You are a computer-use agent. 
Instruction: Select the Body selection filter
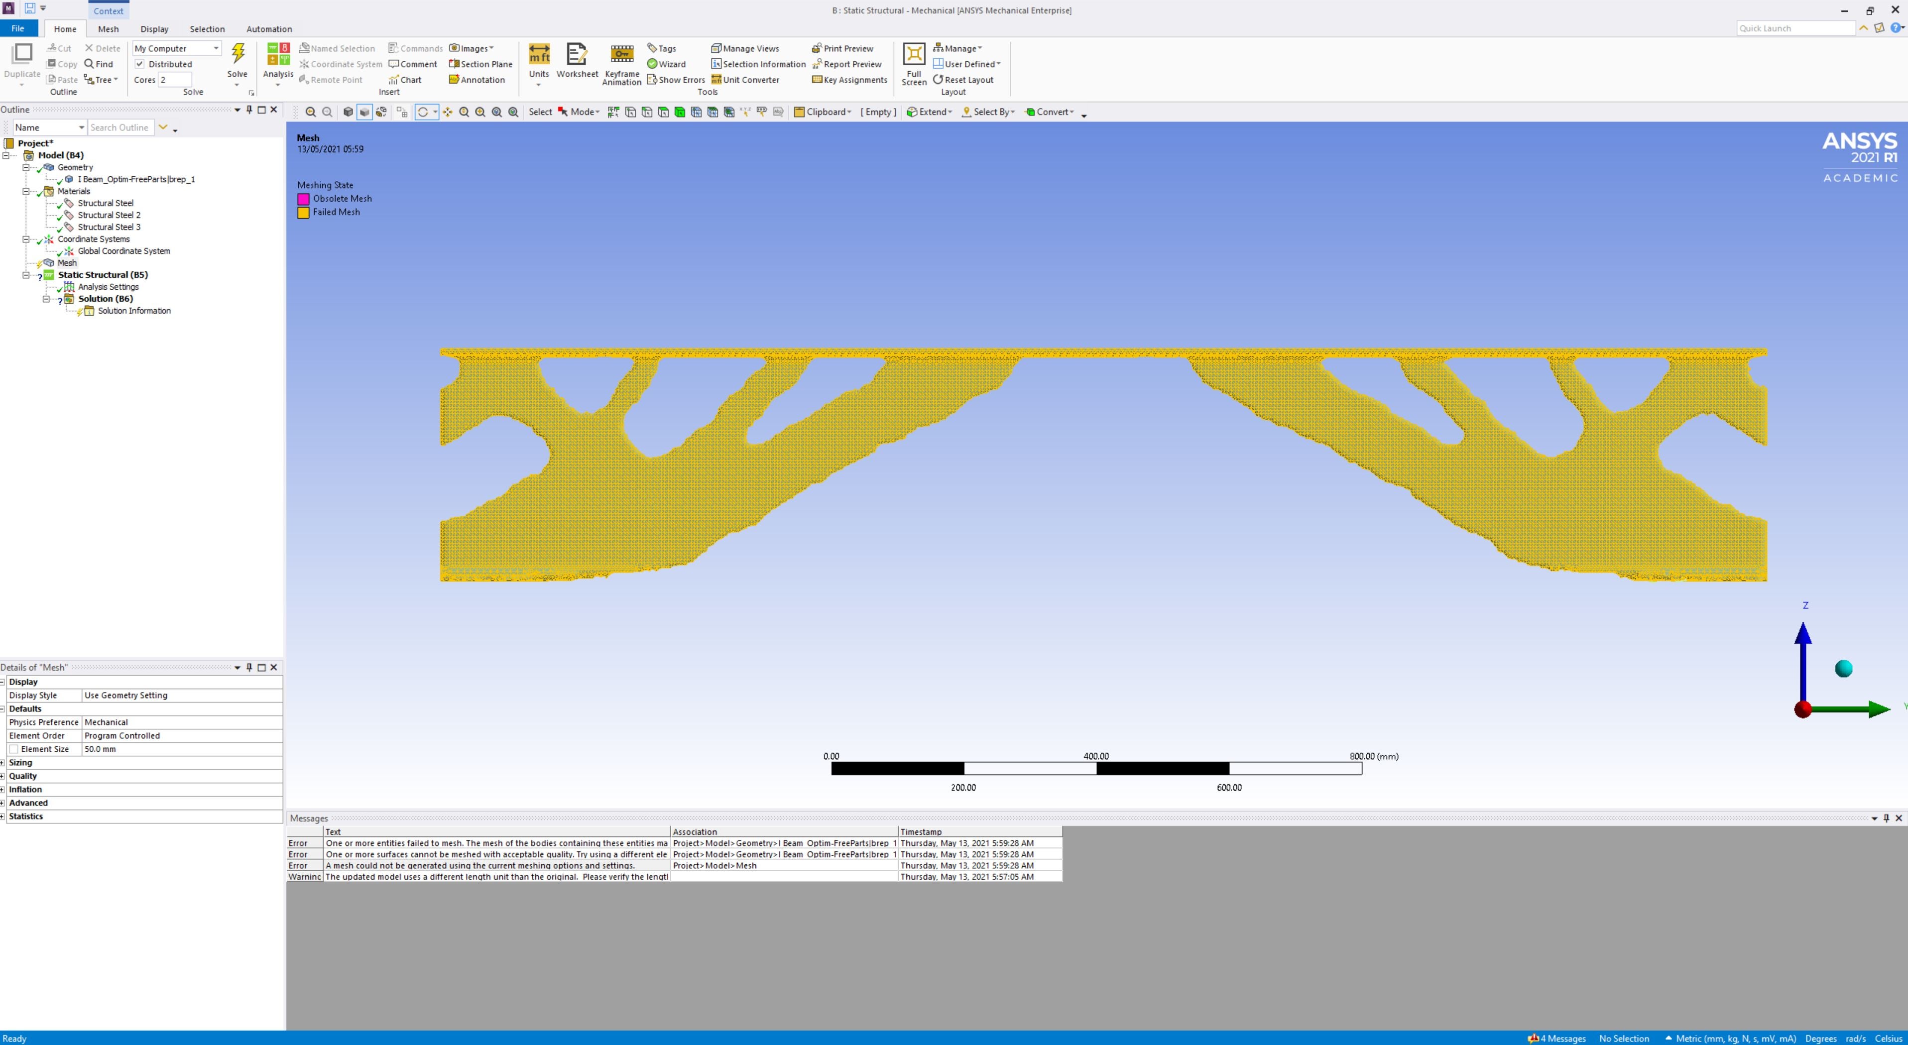[680, 112]
